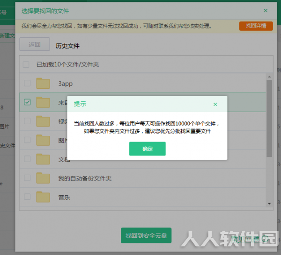Click 图片 in the background sidebar
Screen dimensions: 281x255
(5, 127)
